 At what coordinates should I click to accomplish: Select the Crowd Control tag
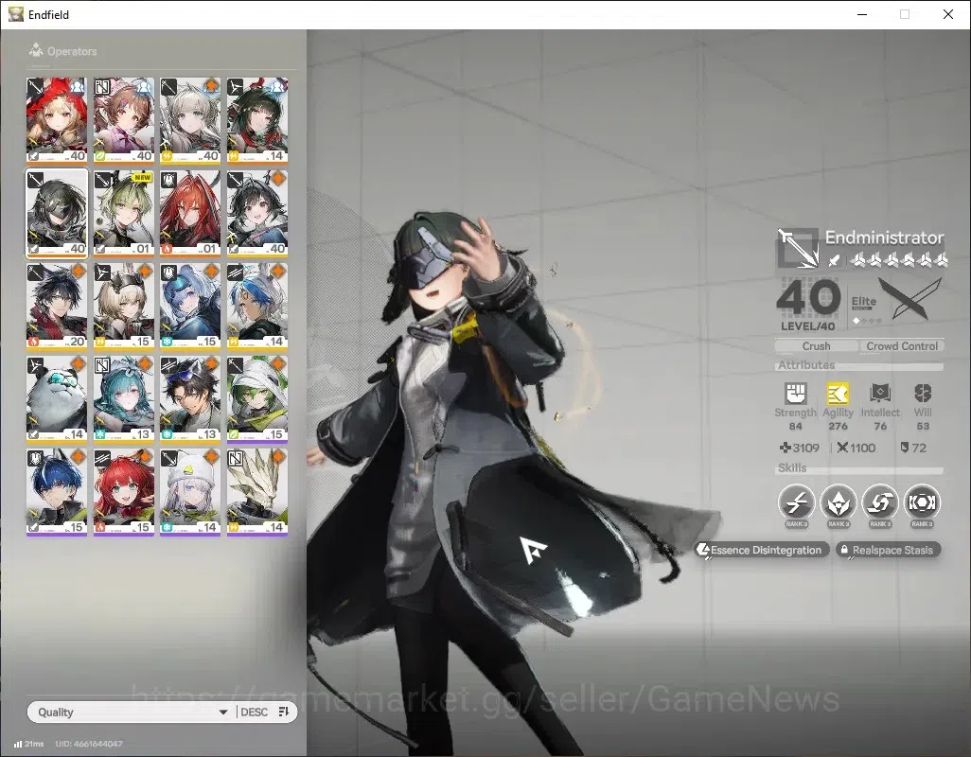pyautogui.click(x=902, y=346)
